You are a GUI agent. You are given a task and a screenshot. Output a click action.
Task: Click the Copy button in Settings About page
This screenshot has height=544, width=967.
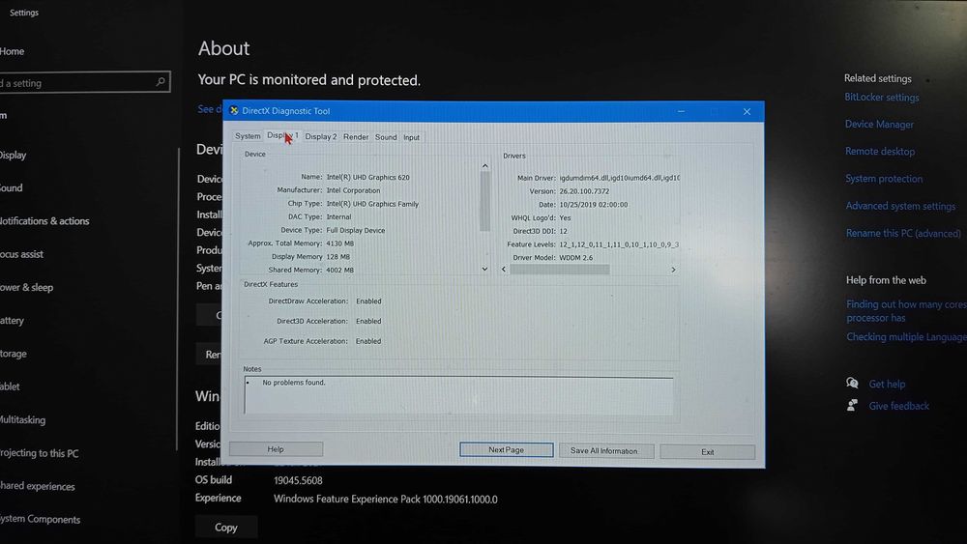coord(225,528)
